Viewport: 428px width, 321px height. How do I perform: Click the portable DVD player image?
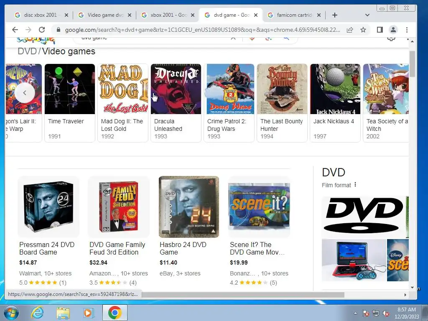354,260
